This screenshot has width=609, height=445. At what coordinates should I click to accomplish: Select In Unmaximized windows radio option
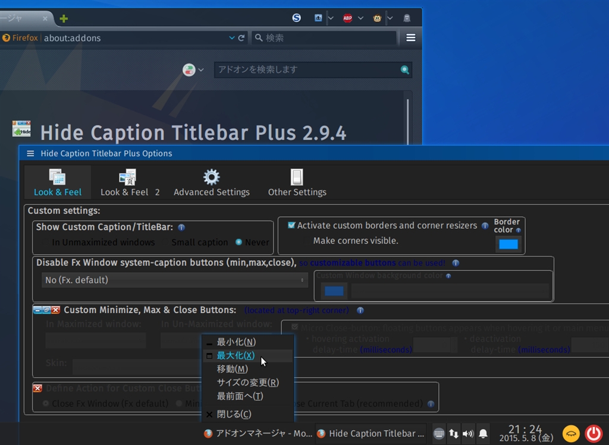pos(45,242)
